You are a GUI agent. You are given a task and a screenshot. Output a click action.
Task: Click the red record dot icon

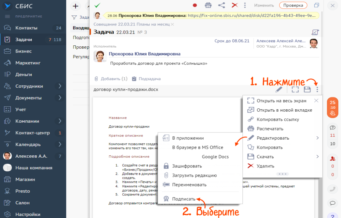tap(195, 5)
